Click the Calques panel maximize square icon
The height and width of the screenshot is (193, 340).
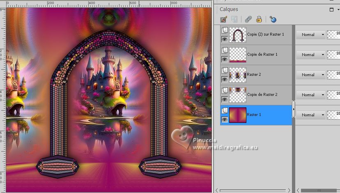click(x=331, y=9)
